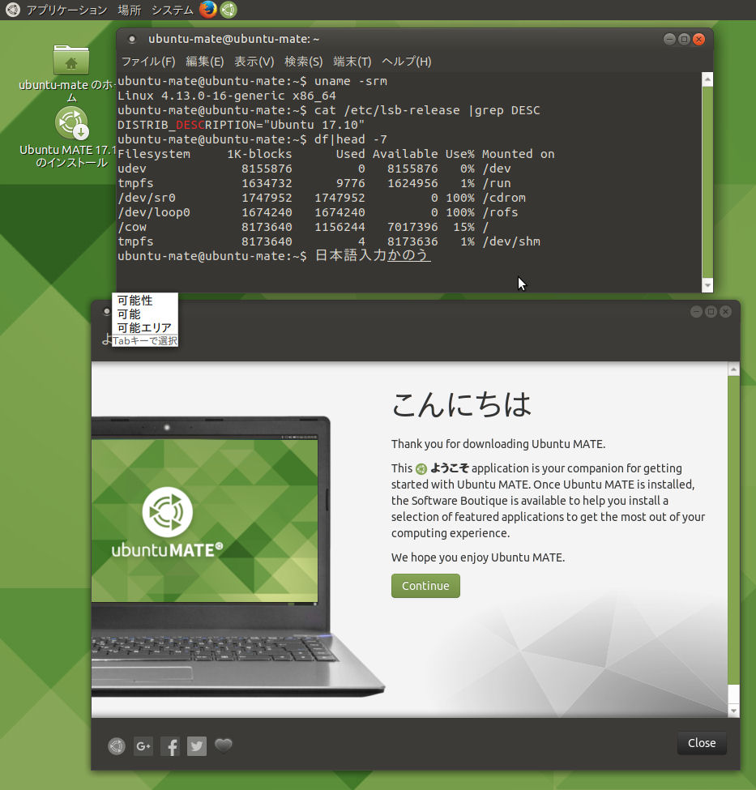Open アプリケーション menu in top panel

(x=66, y=10)
